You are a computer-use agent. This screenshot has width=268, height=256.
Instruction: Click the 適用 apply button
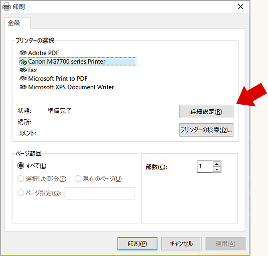tap(225, 243)
